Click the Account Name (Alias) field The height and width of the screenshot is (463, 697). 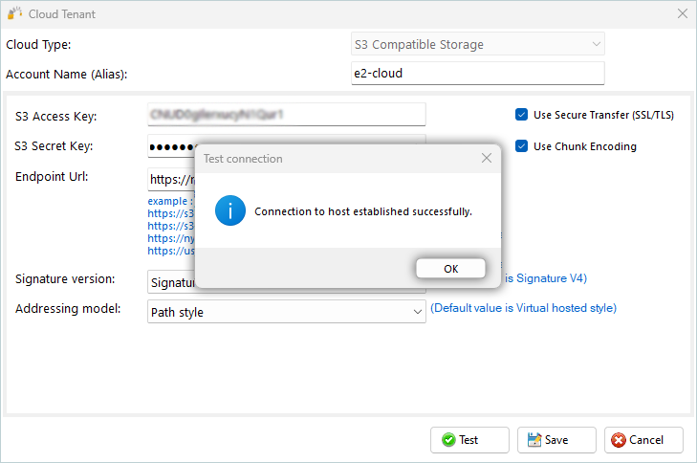click(478, 73)
